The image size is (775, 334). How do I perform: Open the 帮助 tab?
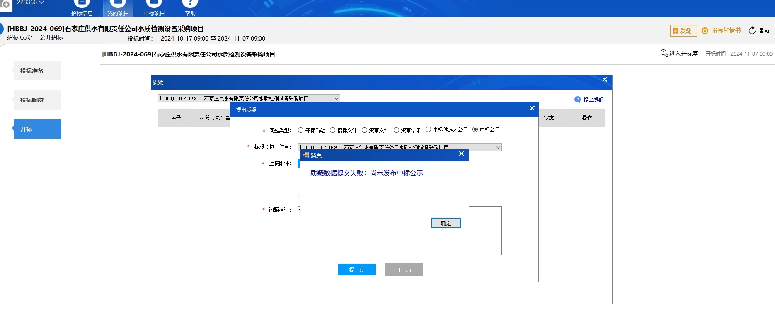(x=190, y=9)
